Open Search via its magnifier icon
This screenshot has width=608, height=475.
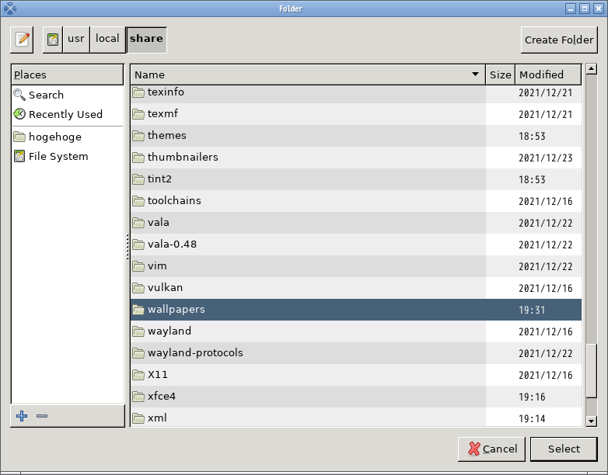pos(19,95)
